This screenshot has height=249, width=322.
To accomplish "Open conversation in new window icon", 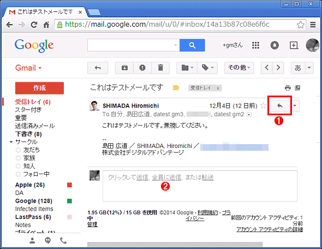I will click(x=297, y=88).
